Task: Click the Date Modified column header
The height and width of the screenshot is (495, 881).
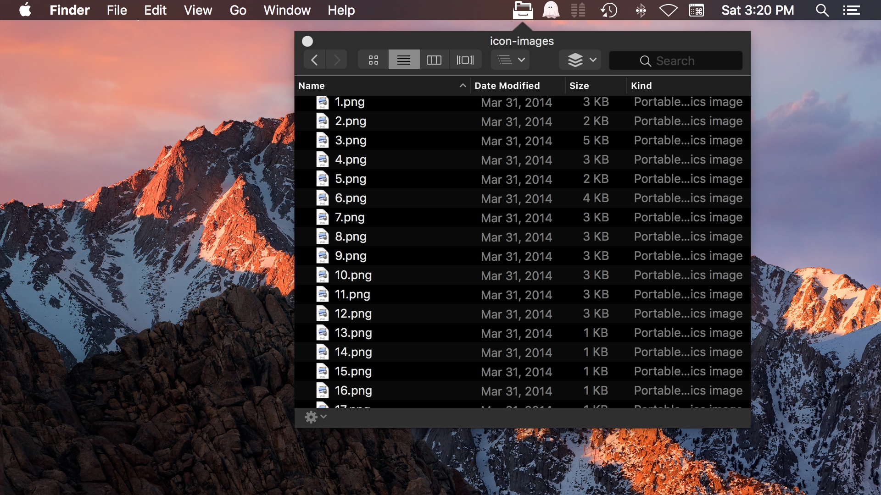Action: (507, 85)
